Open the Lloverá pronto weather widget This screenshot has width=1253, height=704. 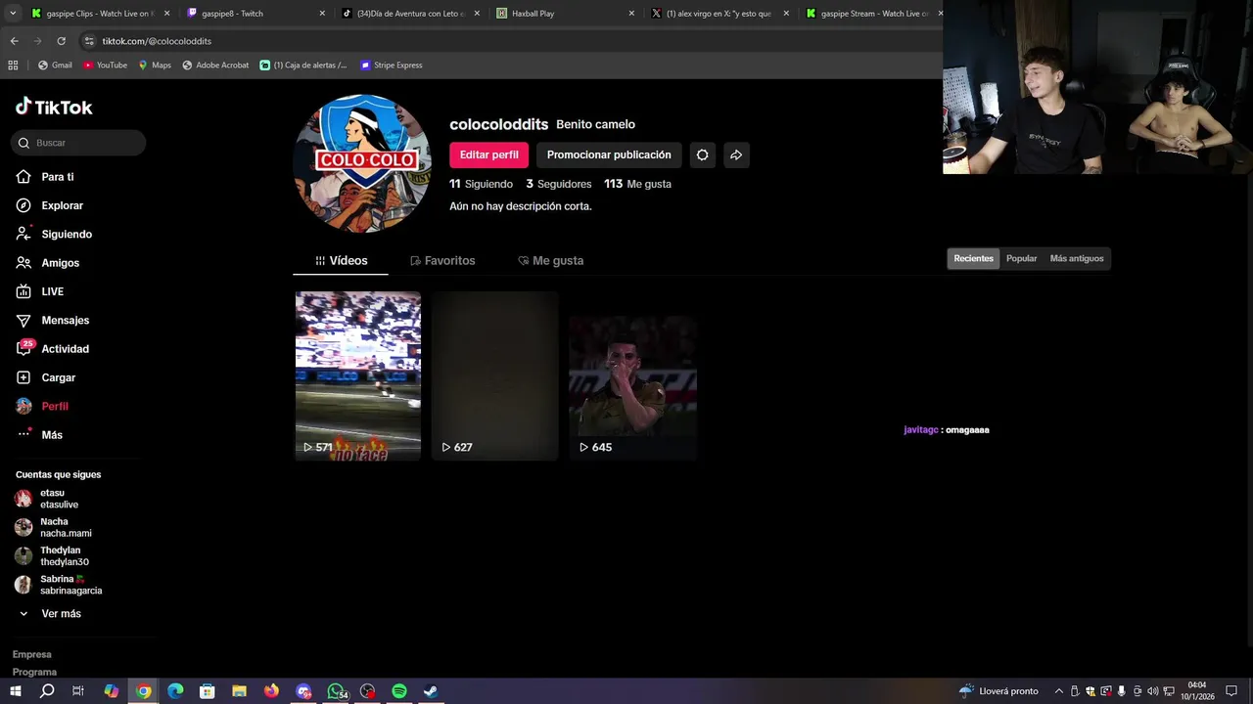(x=998, y=691)
